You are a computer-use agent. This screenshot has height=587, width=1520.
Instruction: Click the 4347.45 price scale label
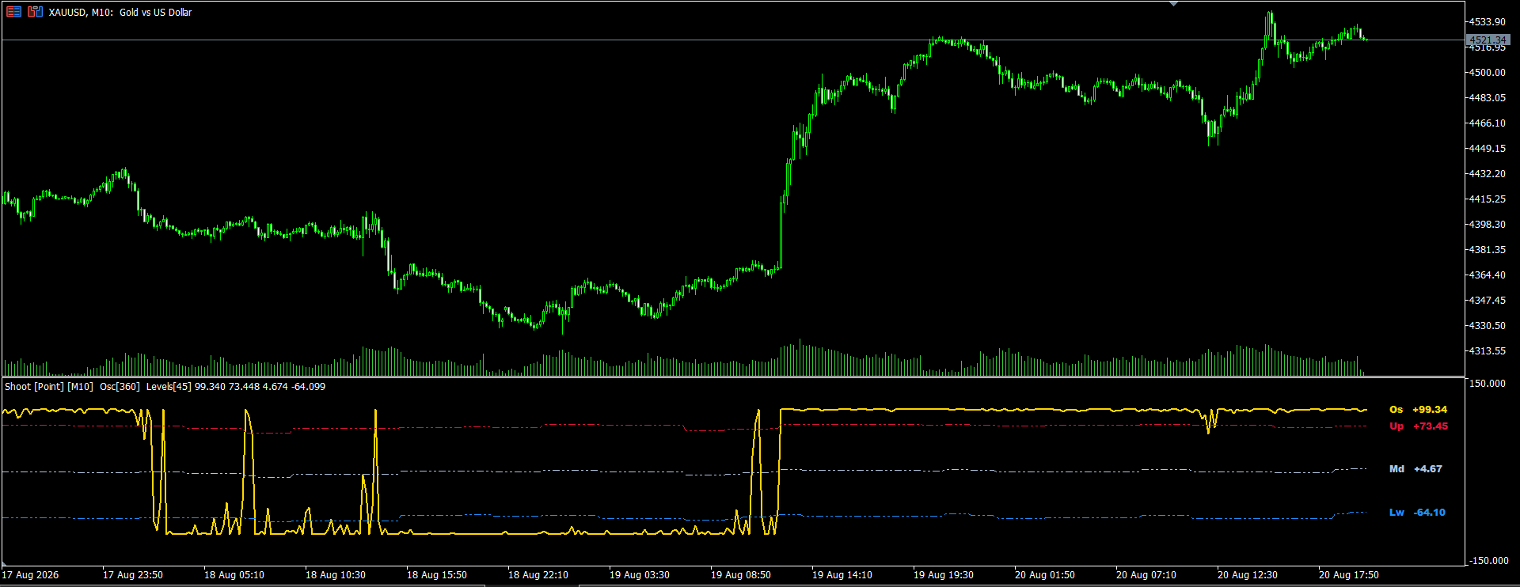1487,301
